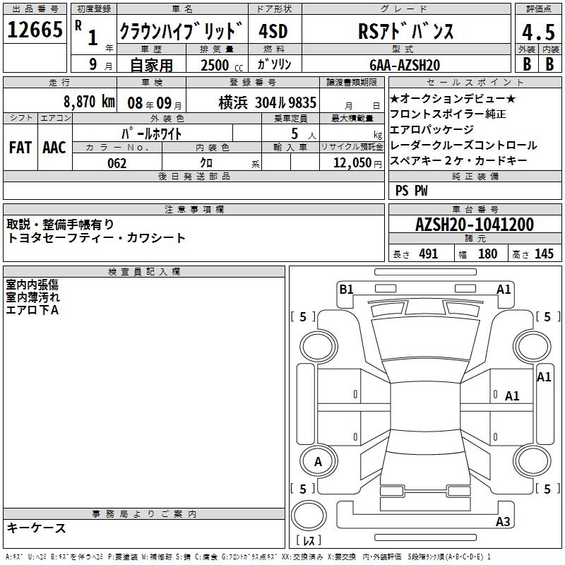Select the mileage 8,870 km
Image resolution: width=565 pixels, height=565 pixels.
[x=90, y=102]
